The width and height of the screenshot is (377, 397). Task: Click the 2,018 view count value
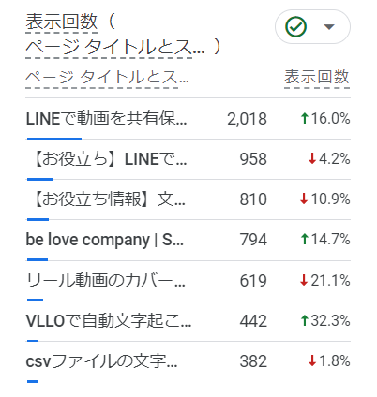pyautogui.click(x=247, y=119)
